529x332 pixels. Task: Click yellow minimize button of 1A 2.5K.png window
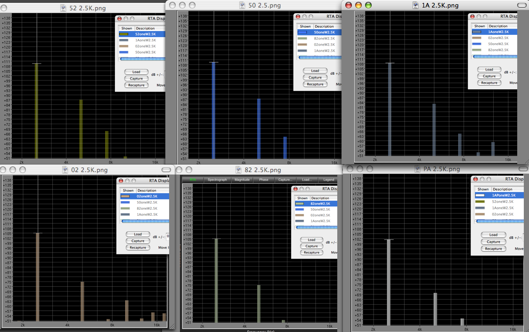[x=358, y=5]
